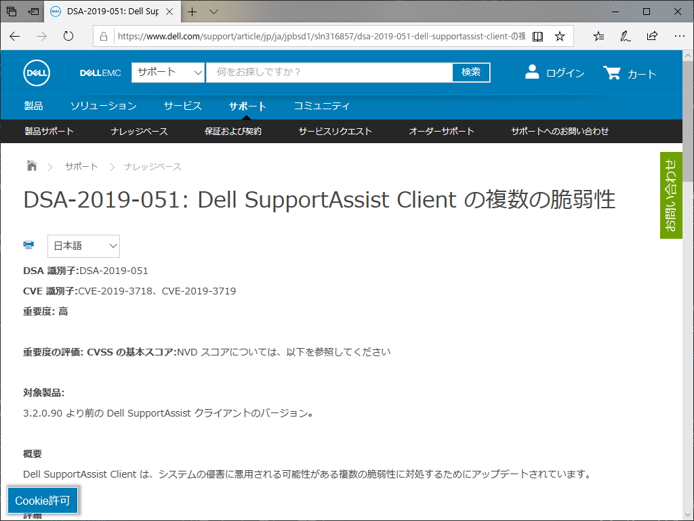Screen dimensions: 694x521
Task: Open the 日本語 language selector
Action: click(83, 246)
